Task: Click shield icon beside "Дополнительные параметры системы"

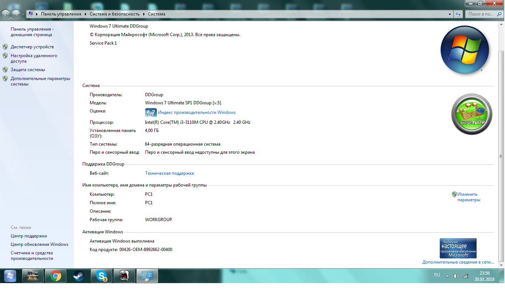Action: point(5,79)
